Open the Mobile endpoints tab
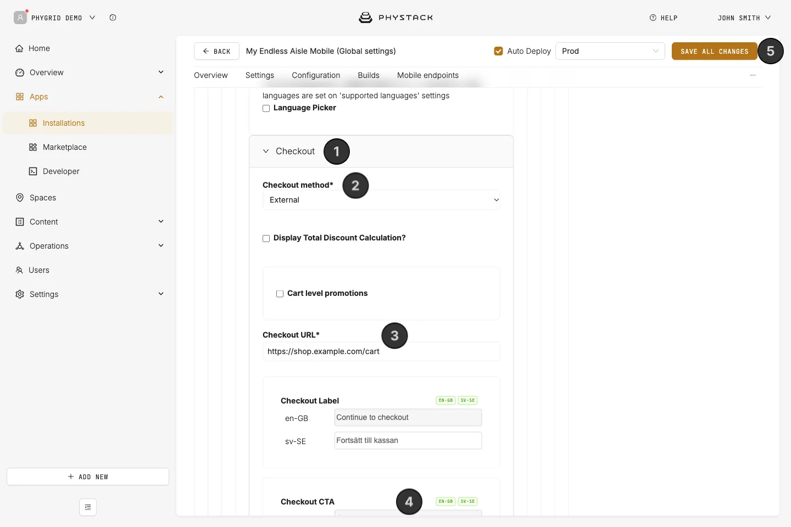Viewport: 791px width, 527px height. (428, 75)
